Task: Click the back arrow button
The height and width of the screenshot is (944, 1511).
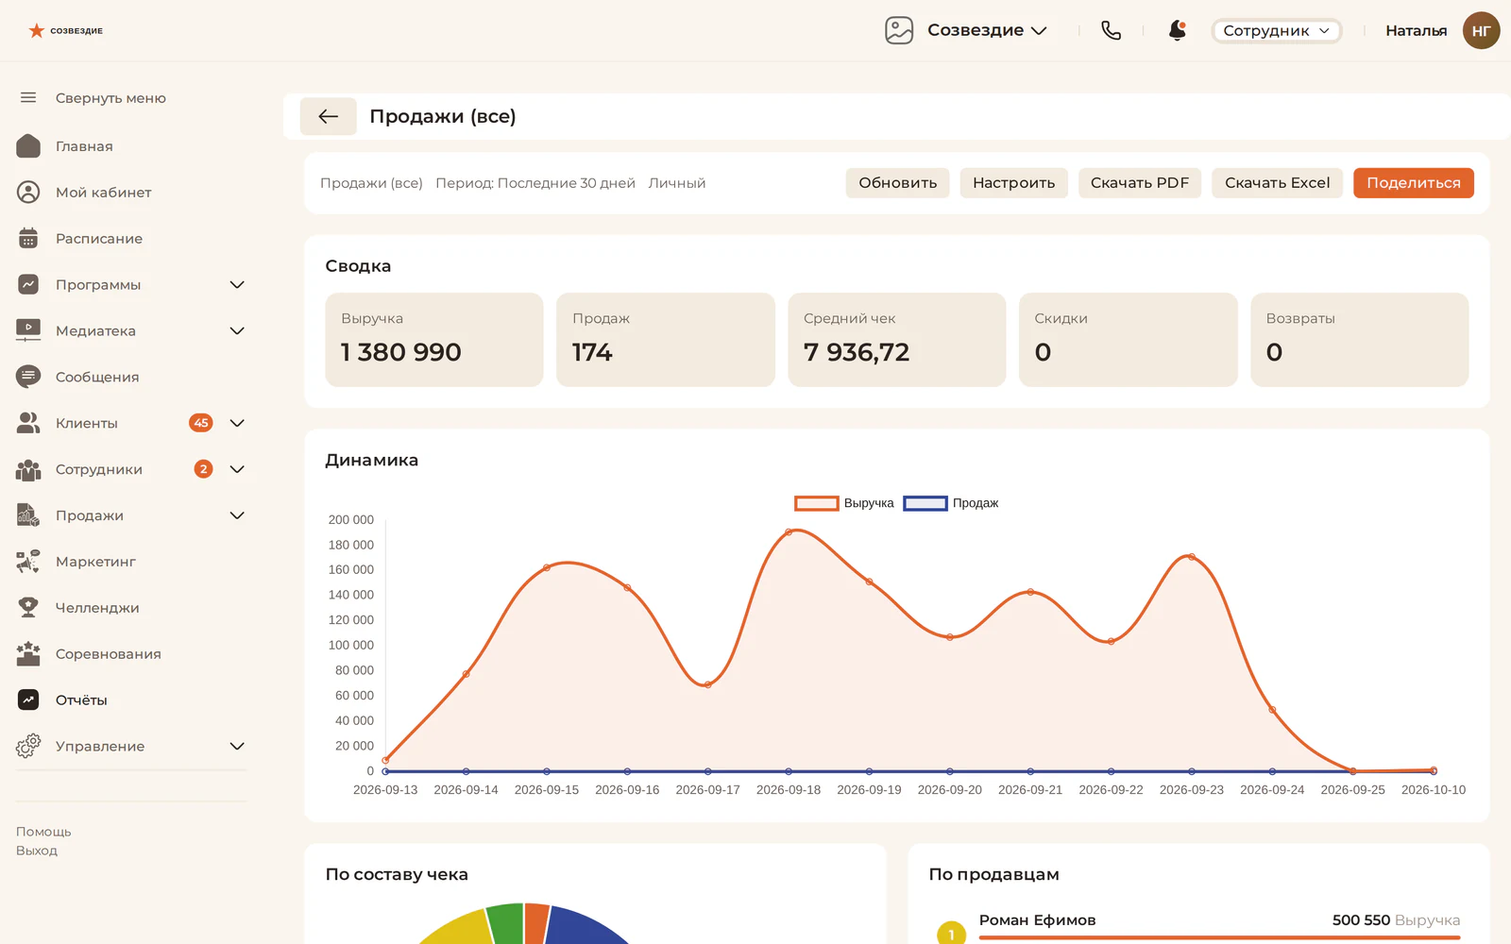Action: (x=328, y=116)
